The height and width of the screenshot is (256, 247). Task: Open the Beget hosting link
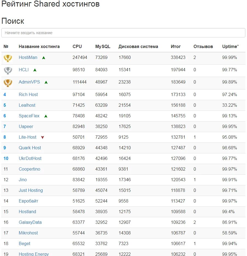(25, 244)
